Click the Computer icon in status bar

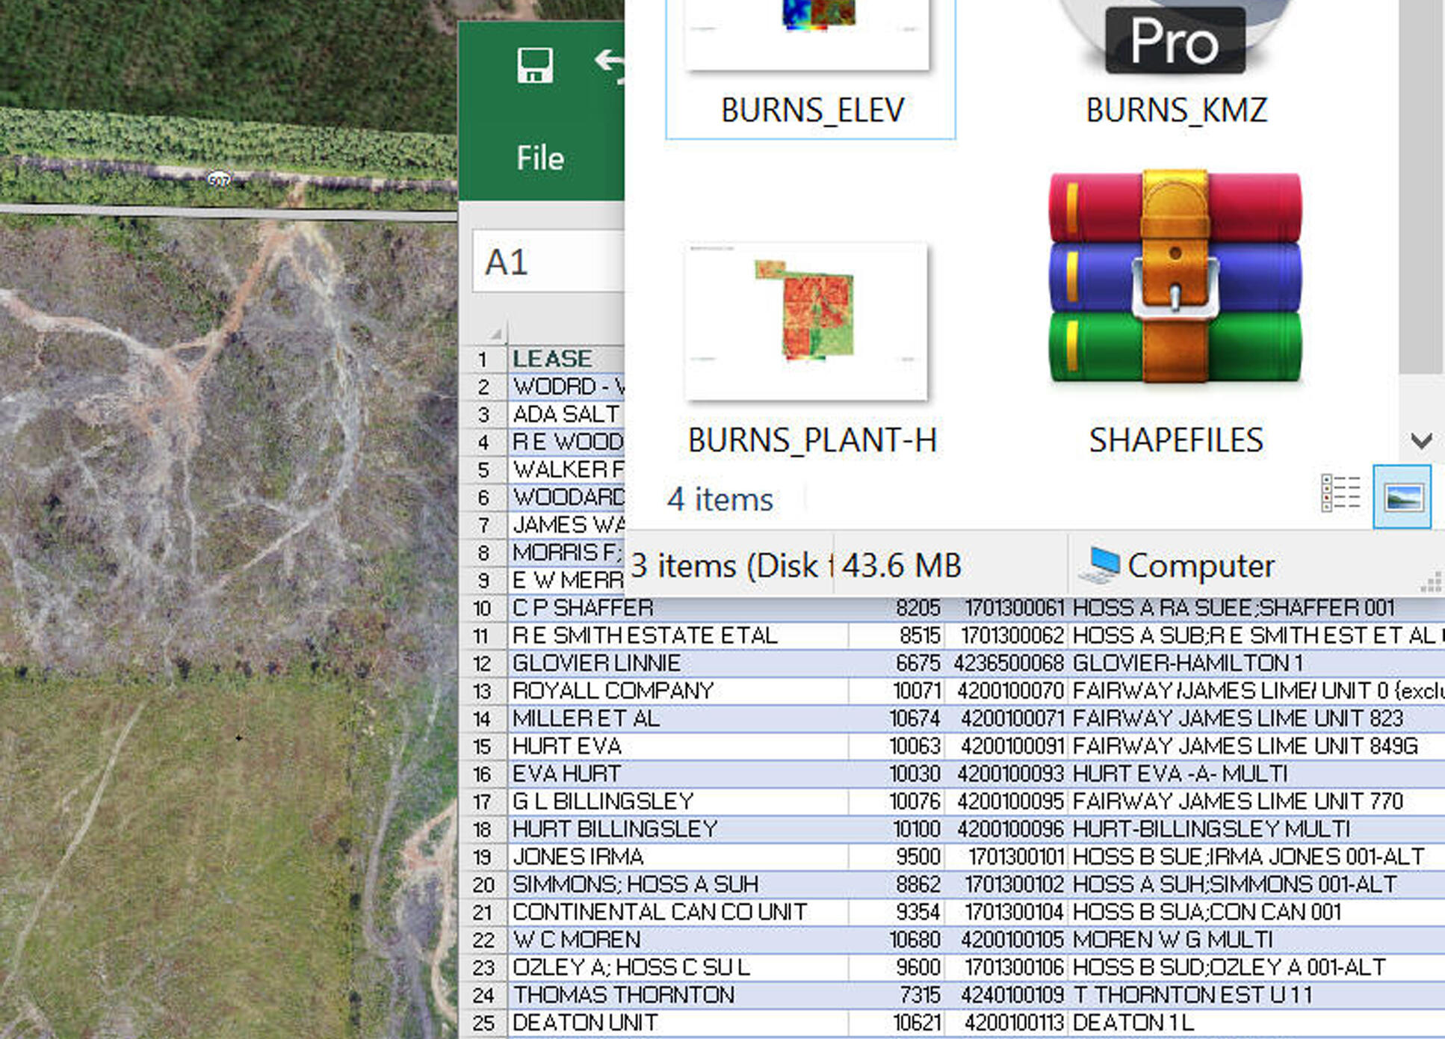coord(1100,565)
